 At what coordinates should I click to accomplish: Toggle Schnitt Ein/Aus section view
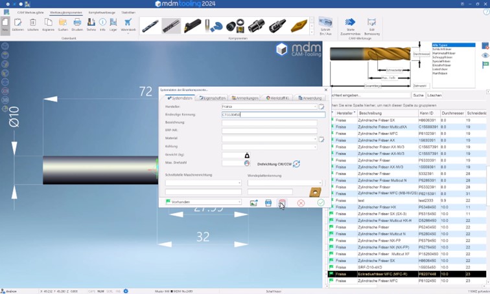[x=325, y=26]
